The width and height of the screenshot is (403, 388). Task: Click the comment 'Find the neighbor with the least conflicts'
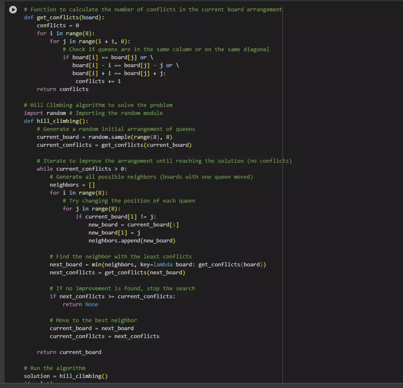(120, 256)
